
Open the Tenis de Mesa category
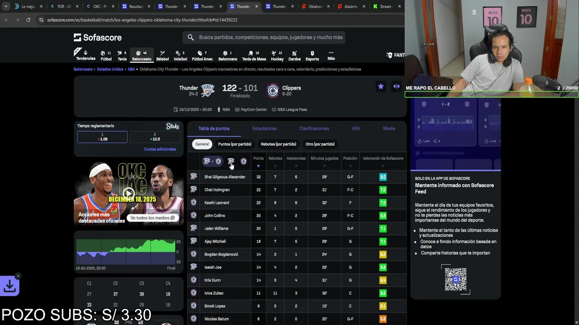254,56
